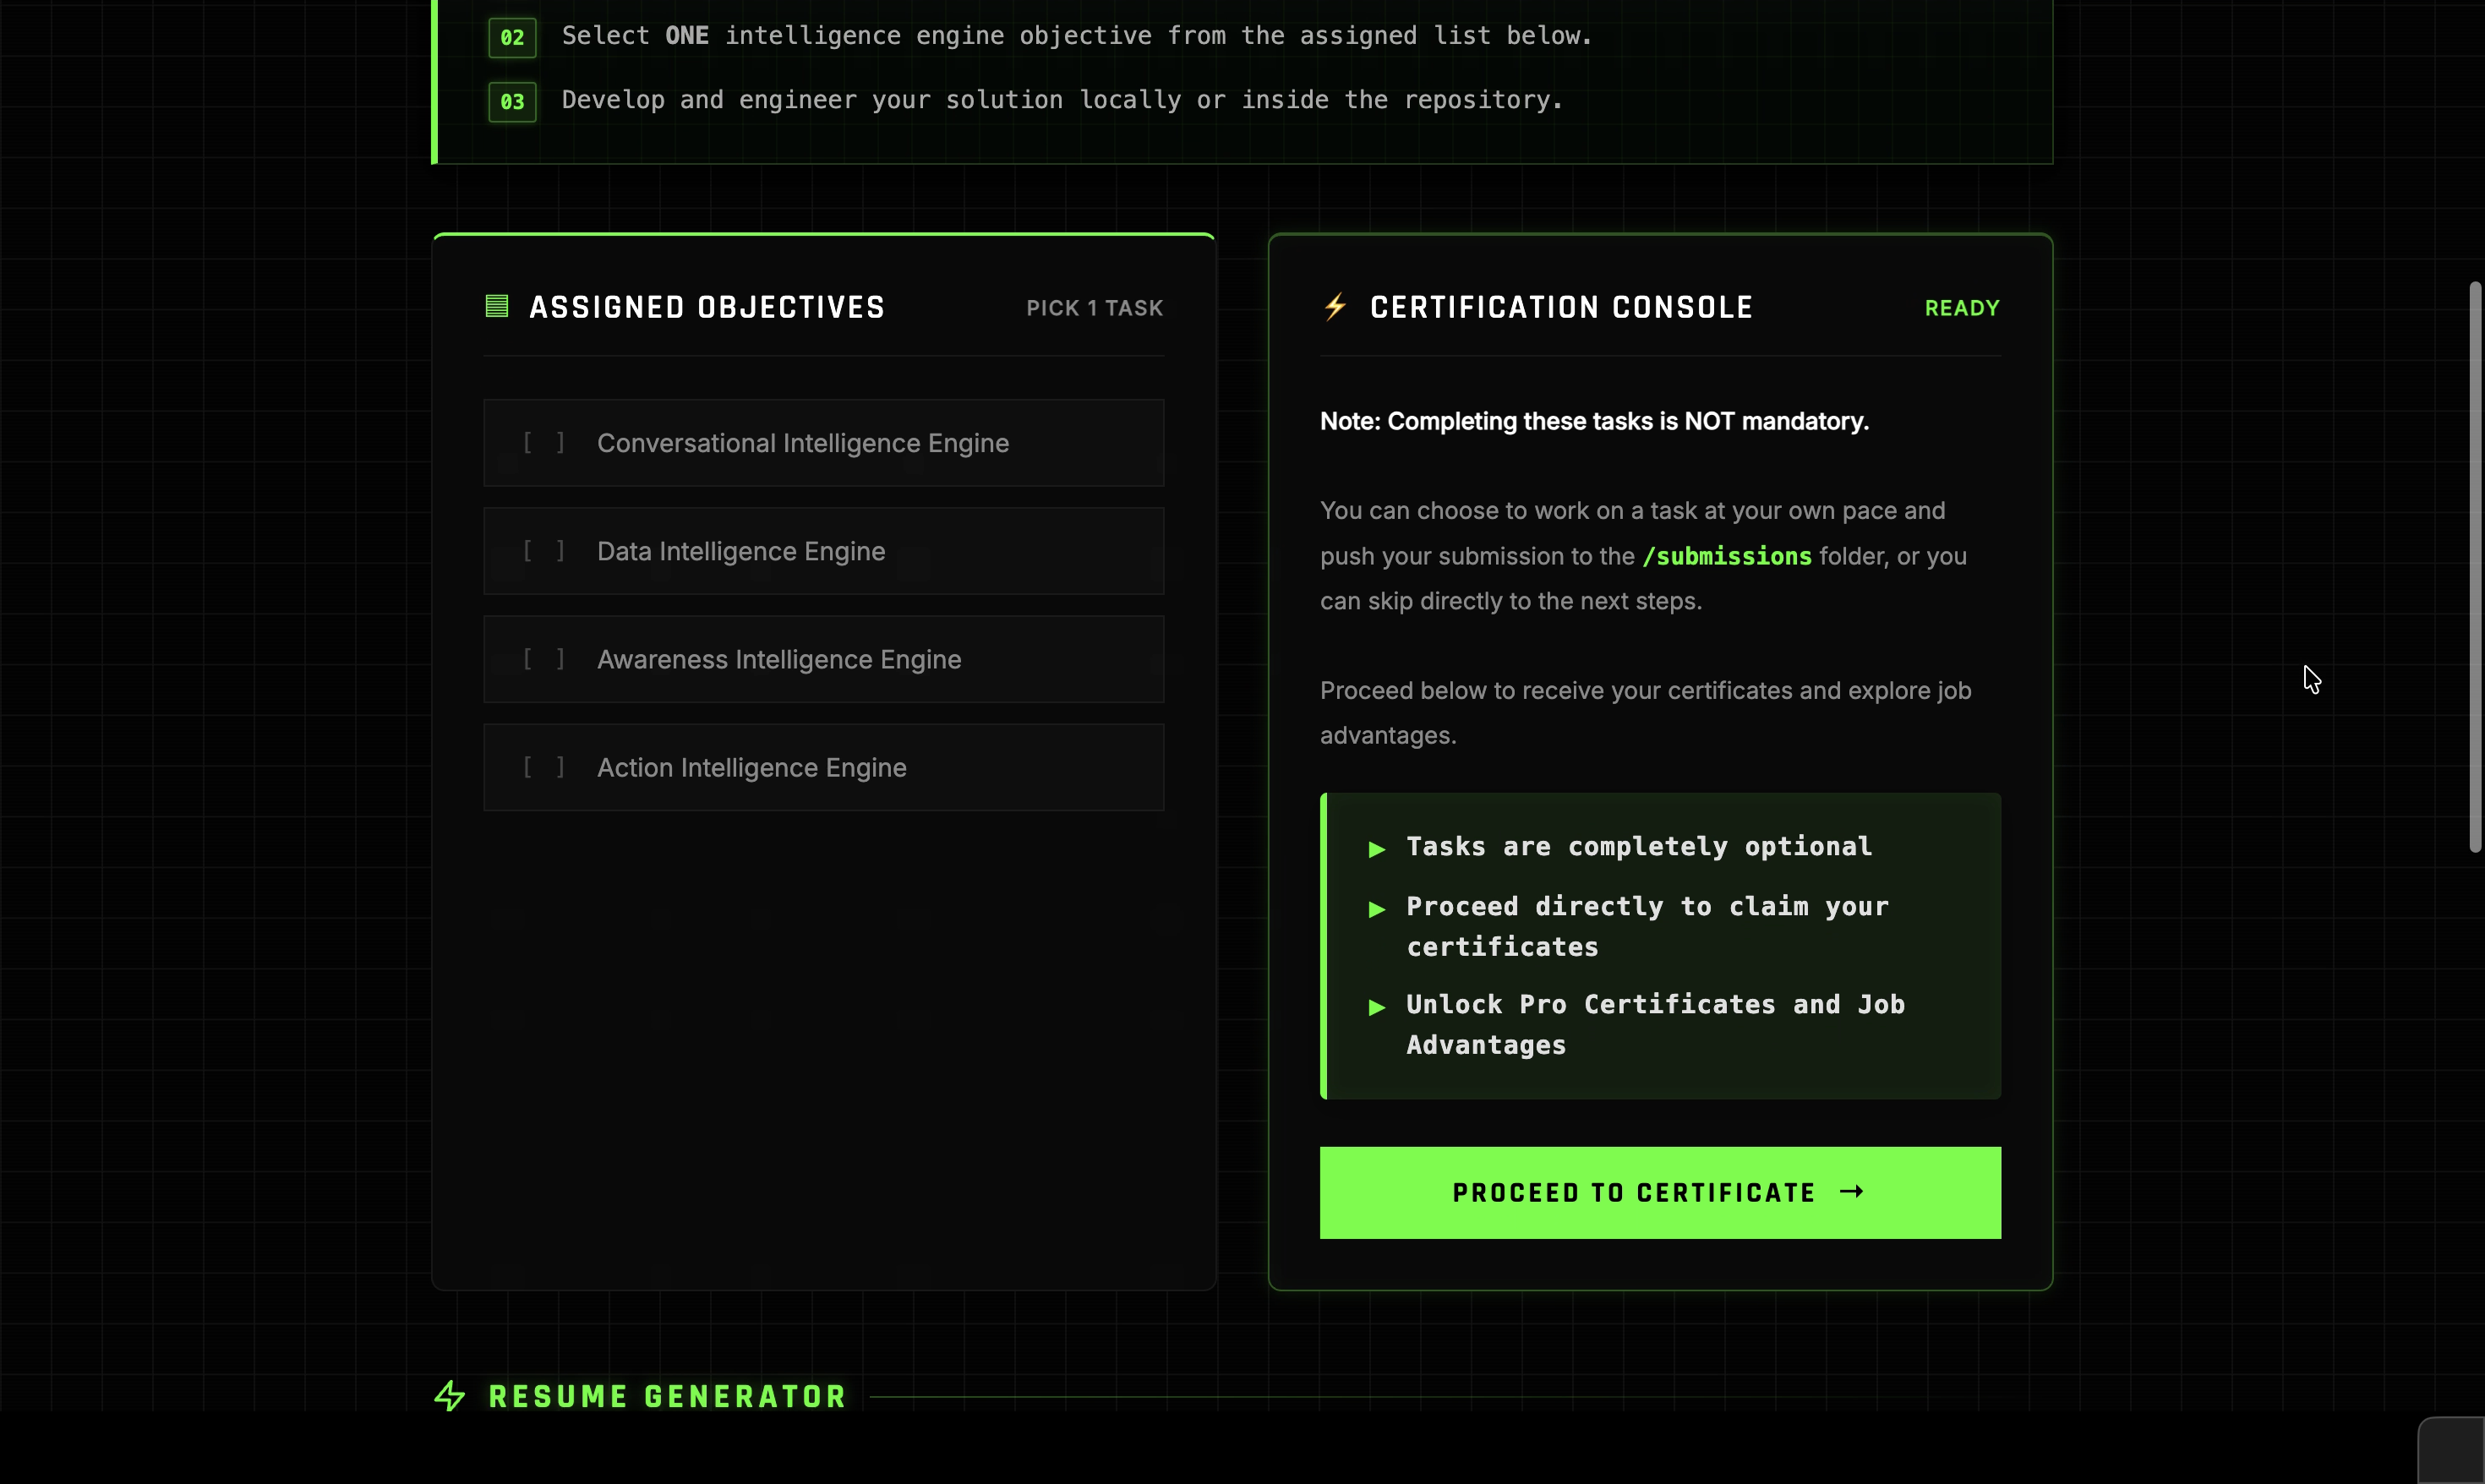Click the RESUME GENERATOR section heading
The image size is (2485, 1484).
pyautogui.click(x=668, y=1396)
